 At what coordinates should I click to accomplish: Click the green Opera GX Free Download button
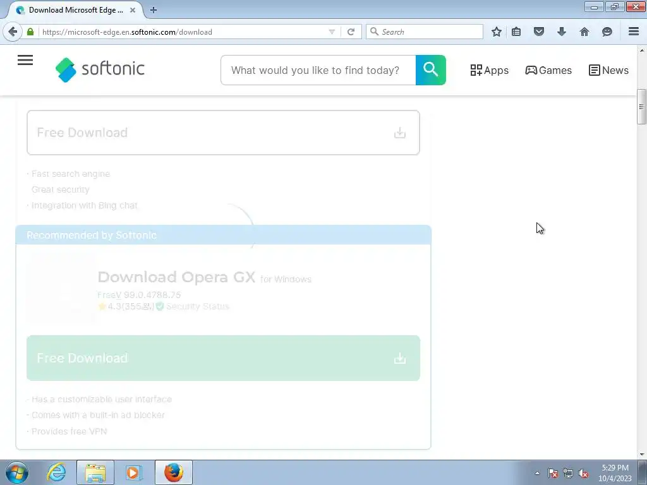tap(223, 358)
